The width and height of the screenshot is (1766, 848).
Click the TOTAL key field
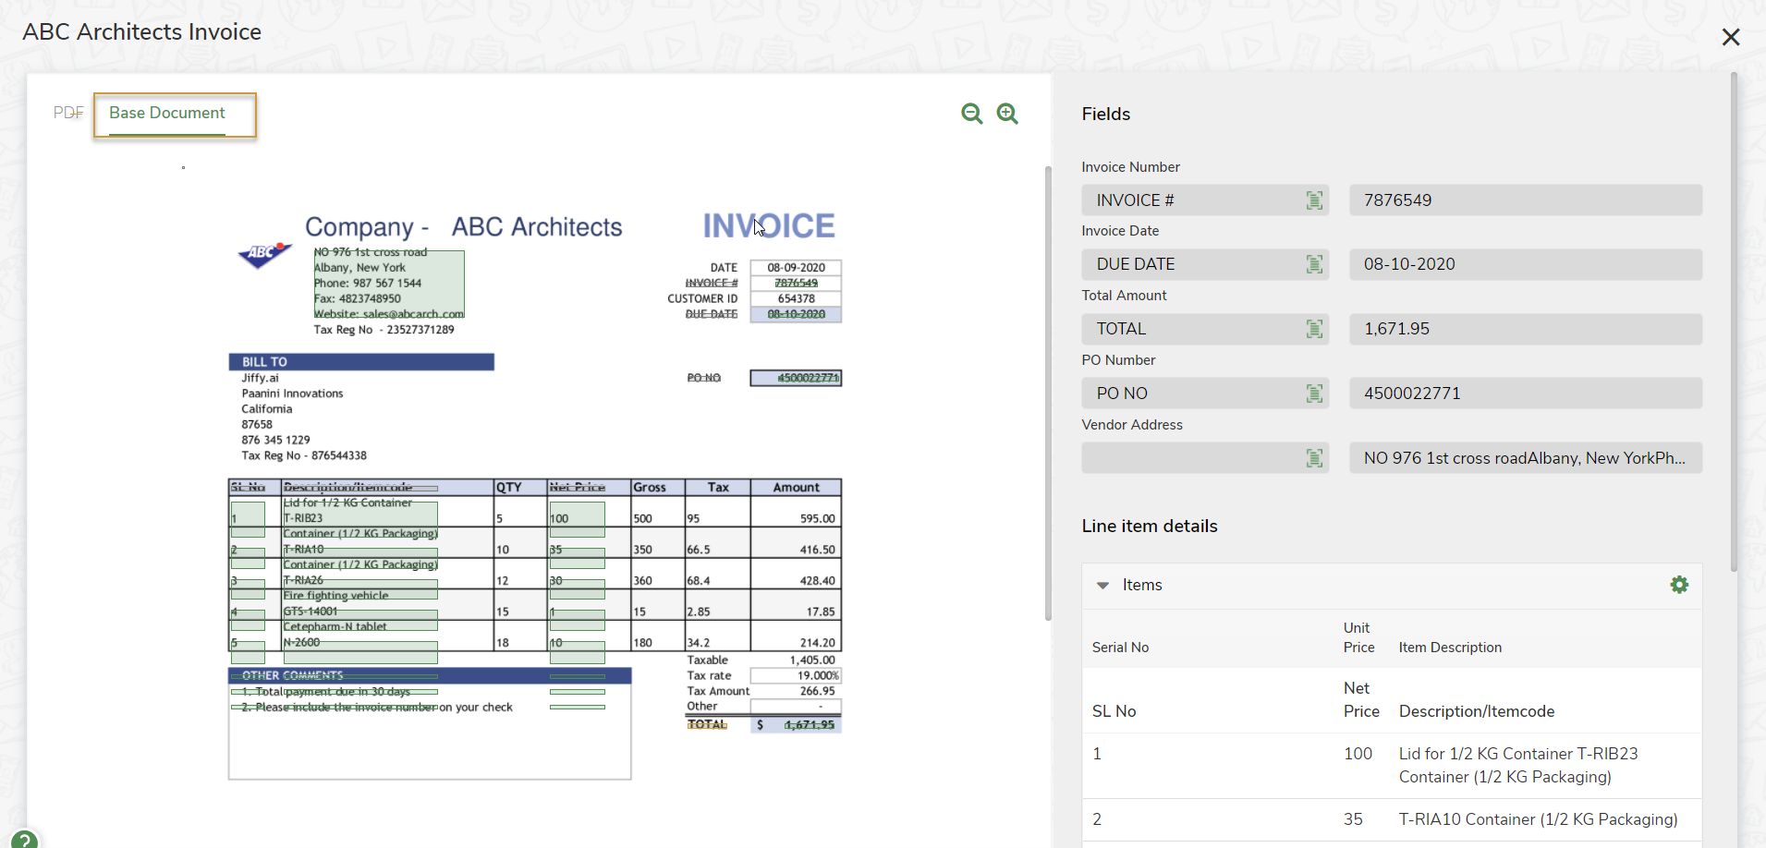point(1205,329)
